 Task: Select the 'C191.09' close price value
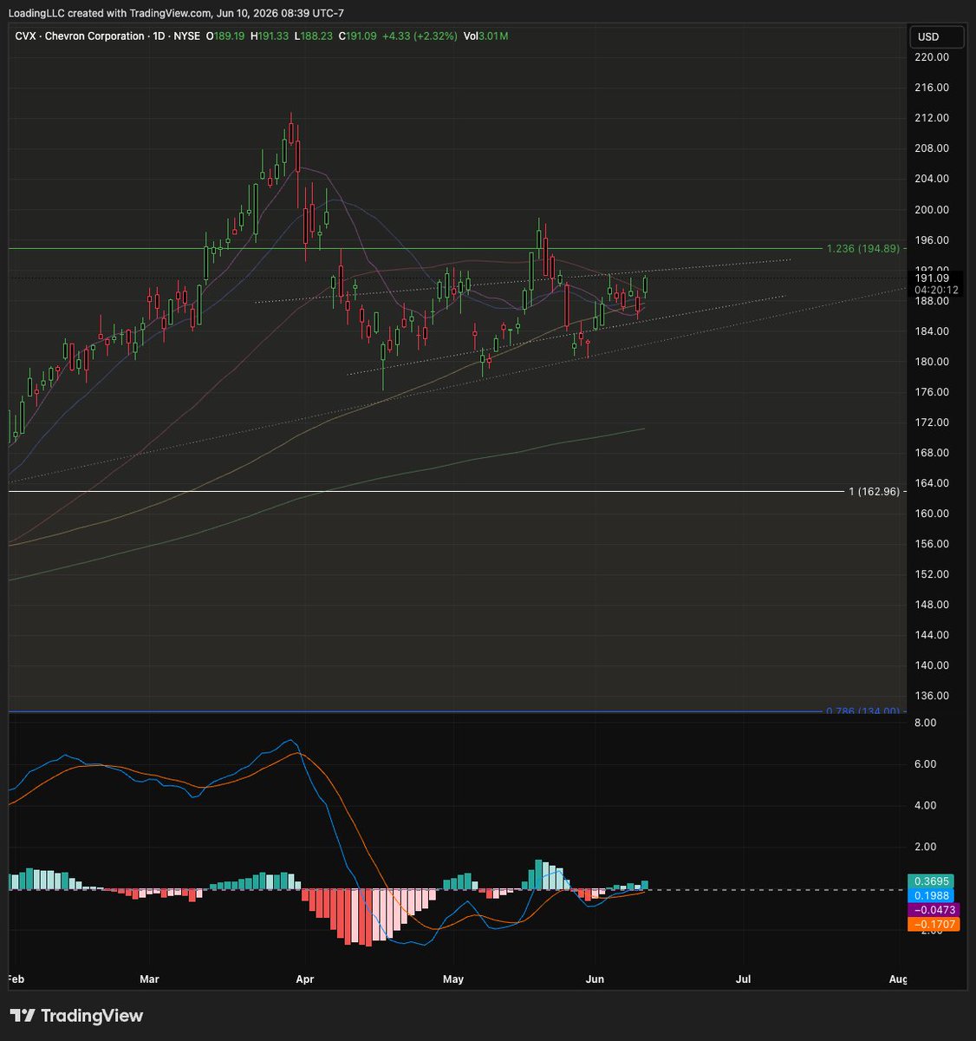click(358, 36)
